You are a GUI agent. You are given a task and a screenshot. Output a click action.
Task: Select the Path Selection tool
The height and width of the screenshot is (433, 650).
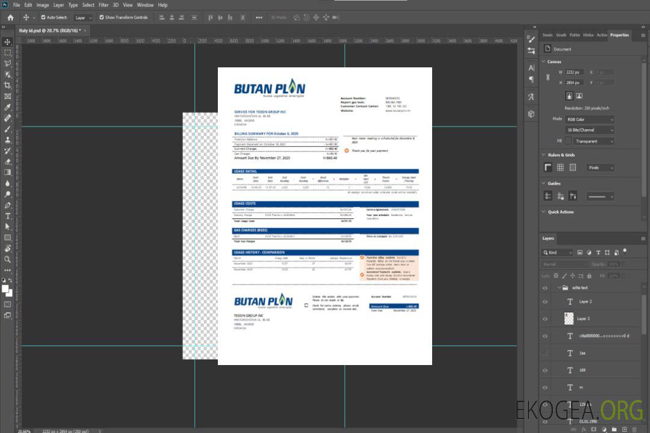pyautogui.click(x=7, y=227)
